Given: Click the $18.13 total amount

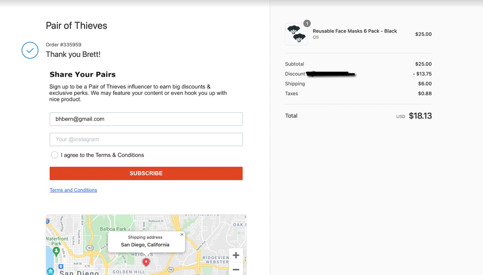Looking at the screenshot, I should (420, 116).
